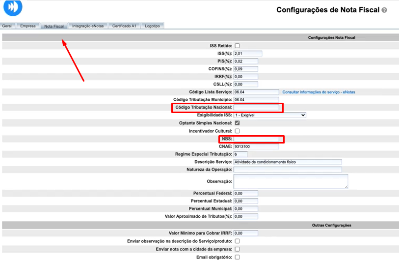
Task: Toggle Enviar observação na descrição do Serviço/produto
Action: pyautogui.click(x=237, y=241)
